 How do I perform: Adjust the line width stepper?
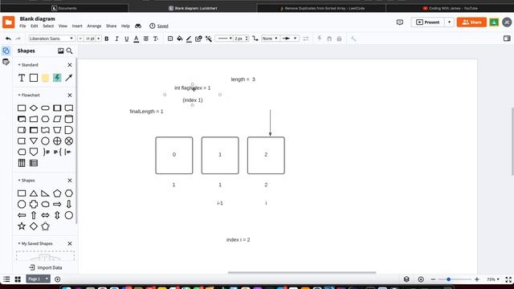pyautogui.click(x=247, y=39)
